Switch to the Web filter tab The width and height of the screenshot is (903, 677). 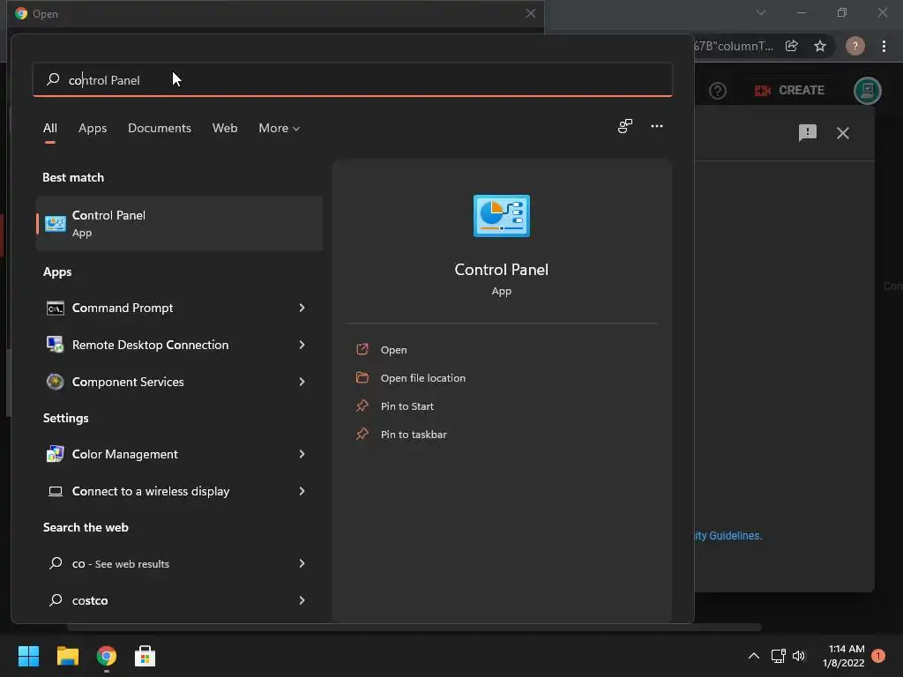(225, 128)
